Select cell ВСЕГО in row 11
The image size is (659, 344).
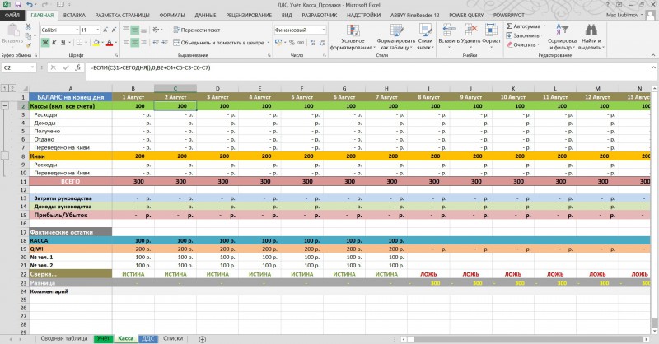(x=70, y=181)
